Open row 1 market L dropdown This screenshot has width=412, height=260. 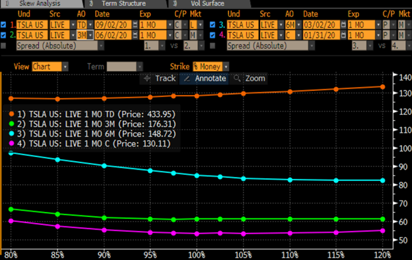point(201,24)
